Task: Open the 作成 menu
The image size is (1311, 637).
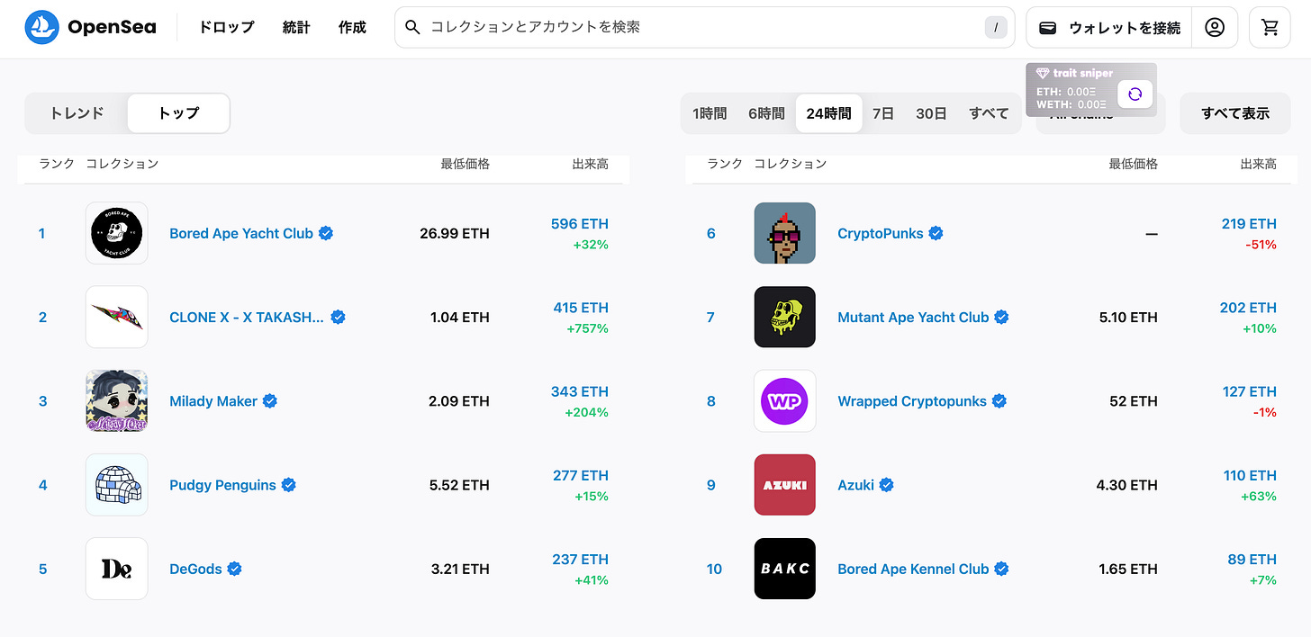Action: coord(352,28)
